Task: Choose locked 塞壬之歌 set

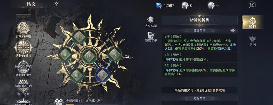Action: click(x=24, y=88)
